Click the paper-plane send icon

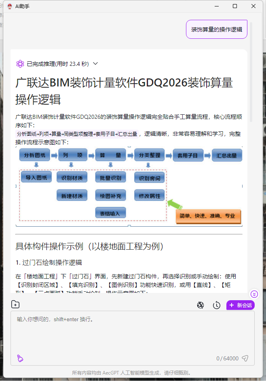(x=245, y=358)
